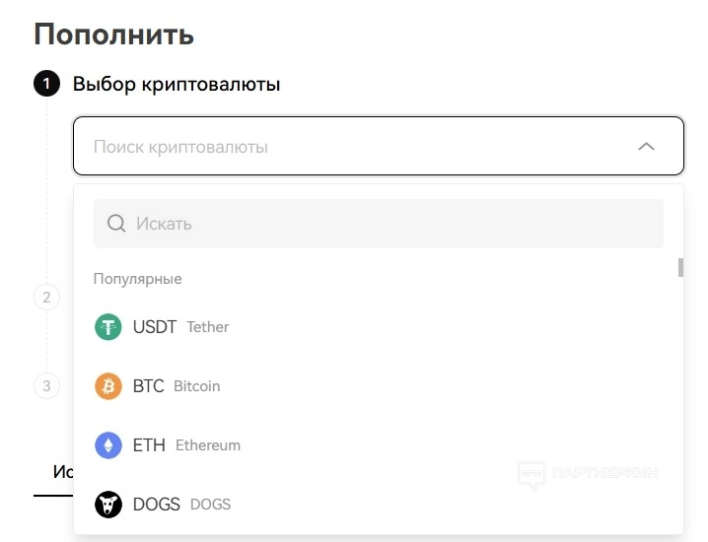The height and width of the screenshot is (542, 708).
Task: Click the partially hidden underlined tab
Action: (x=61, y=473)
